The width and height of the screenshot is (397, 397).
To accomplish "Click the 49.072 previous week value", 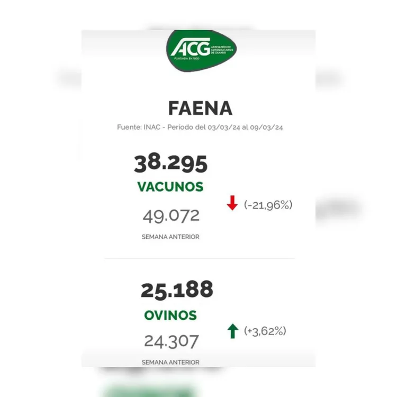I will click(171, 215).
